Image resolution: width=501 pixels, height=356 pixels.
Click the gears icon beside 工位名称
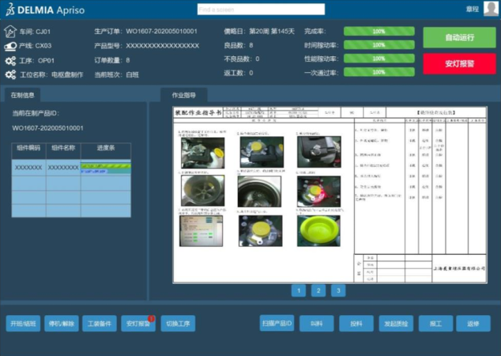point(10,74)
